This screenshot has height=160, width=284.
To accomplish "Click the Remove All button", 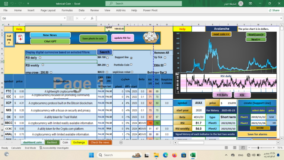I will (x=161, y=52).
